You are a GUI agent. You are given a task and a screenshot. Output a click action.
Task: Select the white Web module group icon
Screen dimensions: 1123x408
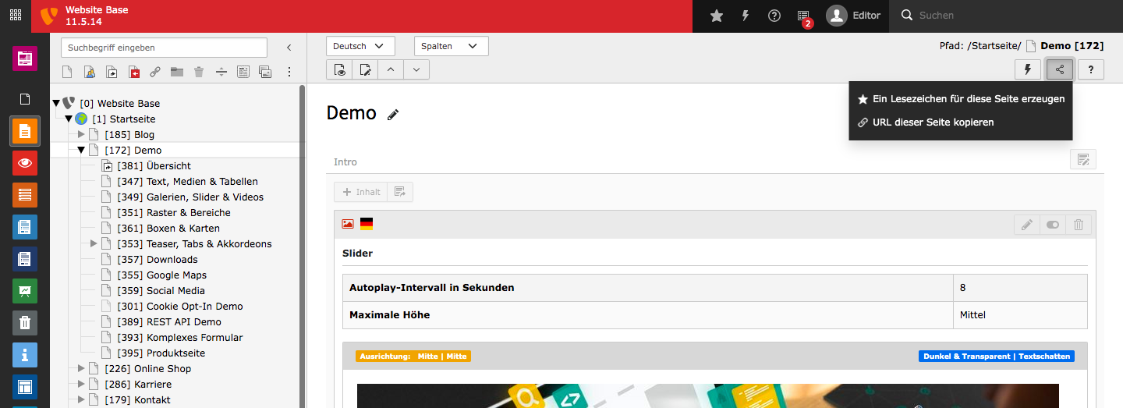point(25,99)
